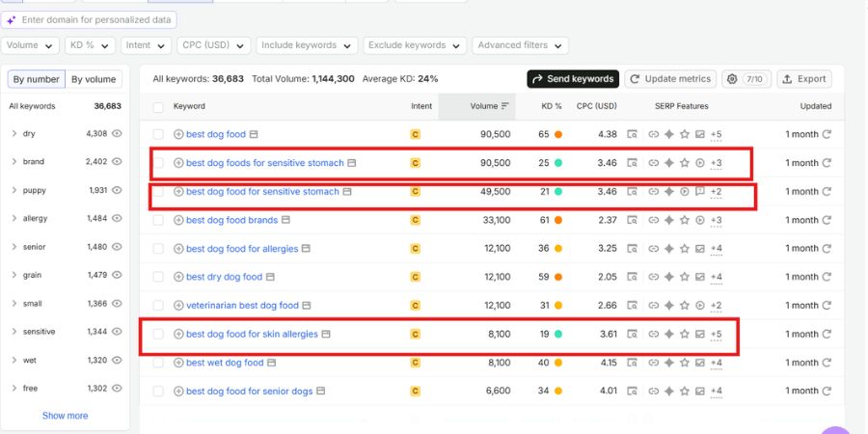Click AI overview sparkle in 'best wet dog food' row
Viewport: 868px width, 434px height.
(668, 363)
